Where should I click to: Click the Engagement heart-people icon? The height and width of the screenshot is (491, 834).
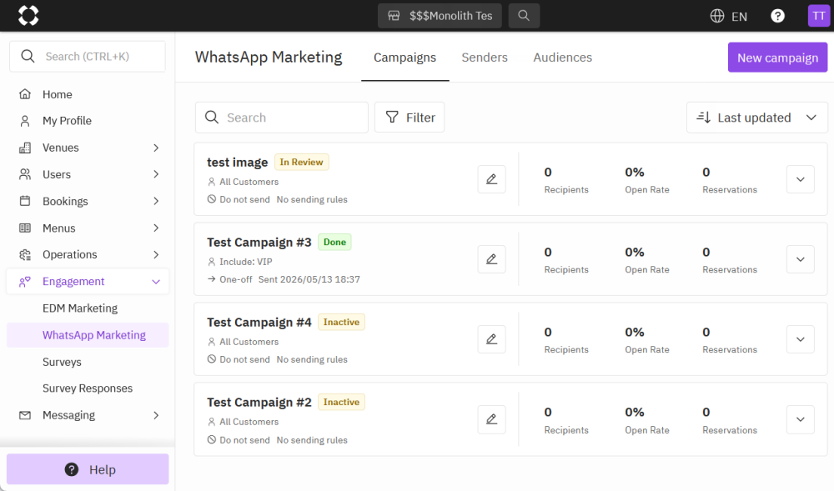[x=25, y=282]
